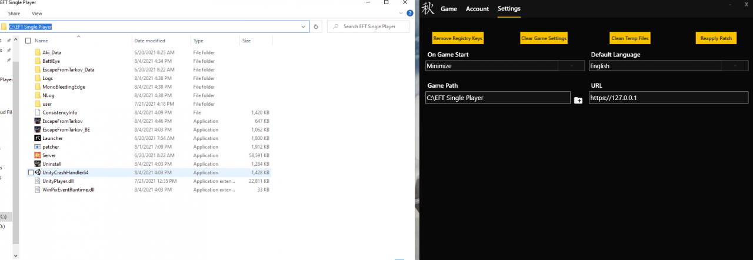Viewport: 753px width, 260px height.
Task: Open the View ribbon tab
Action: pyautogui.click(x=37, y=13)
